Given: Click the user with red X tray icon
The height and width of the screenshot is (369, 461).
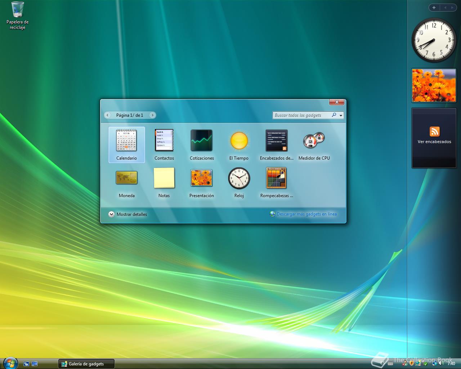Looking at the screenshot, I should [x=404, y=363].
